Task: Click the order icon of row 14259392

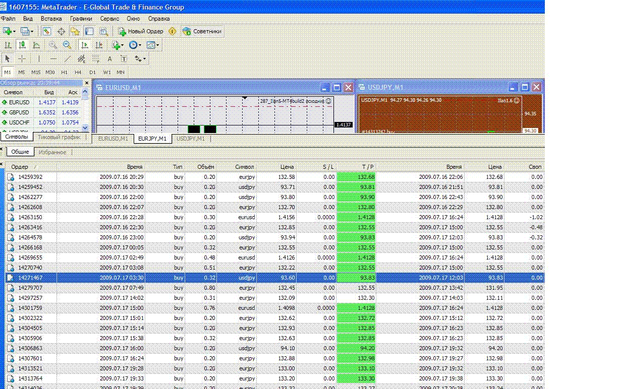Action: coord(11,177)
